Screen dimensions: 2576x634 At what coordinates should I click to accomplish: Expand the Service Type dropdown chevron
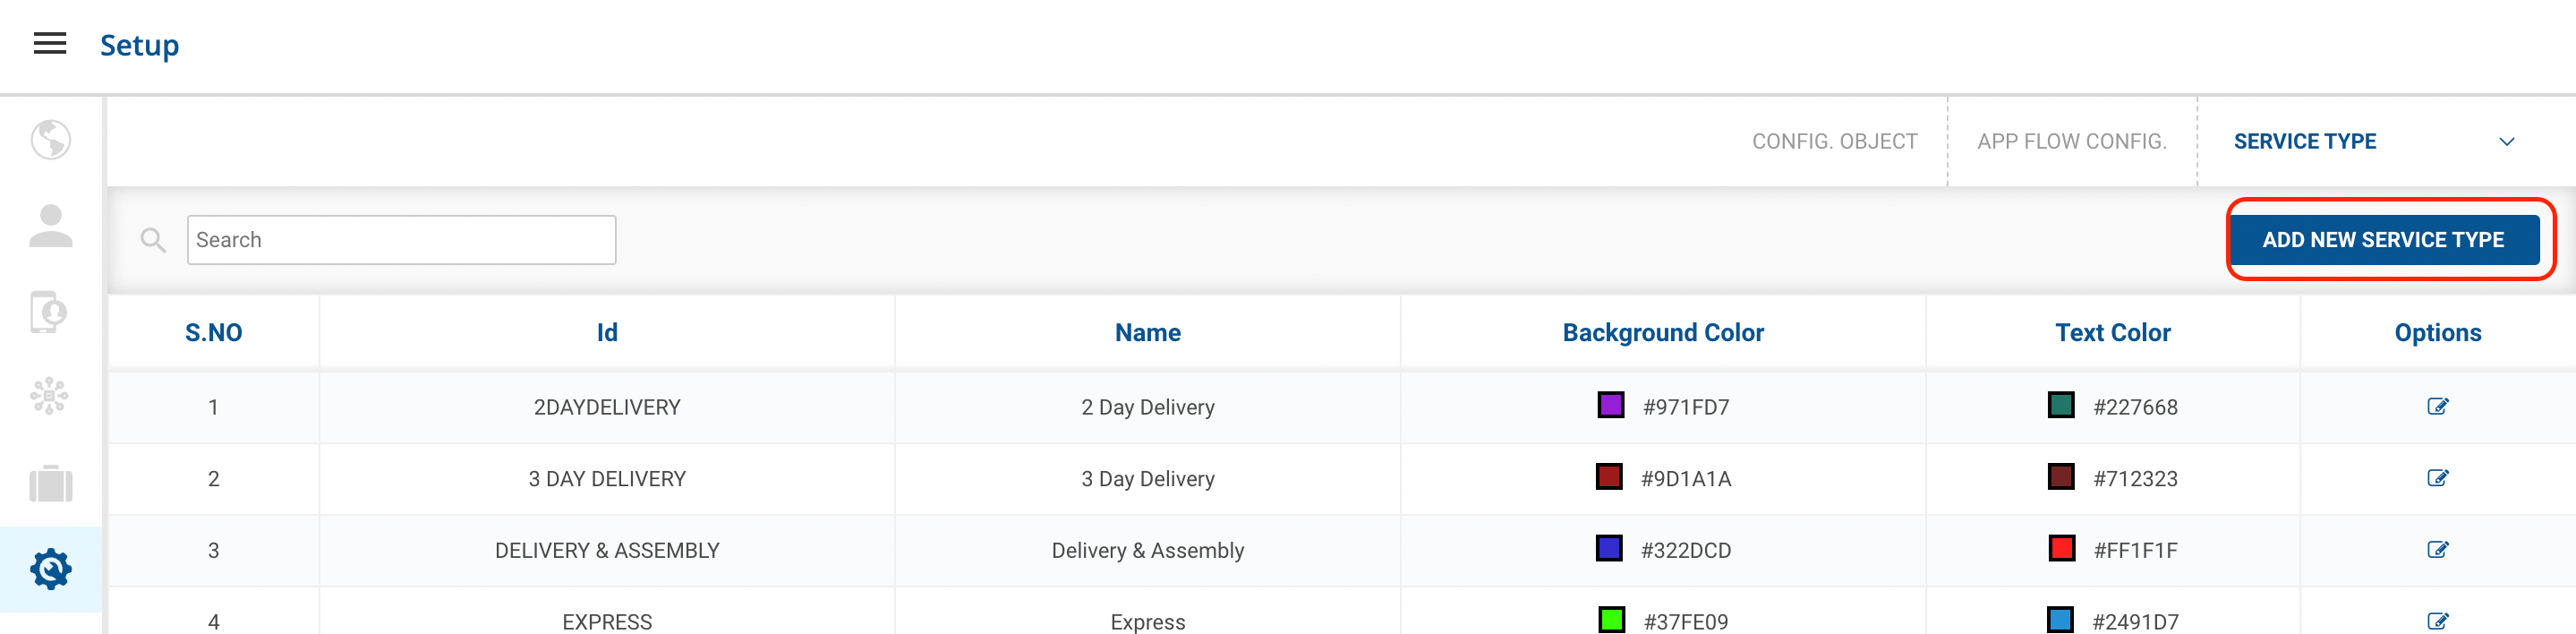pyautogui.click(x=2506, y=142)
